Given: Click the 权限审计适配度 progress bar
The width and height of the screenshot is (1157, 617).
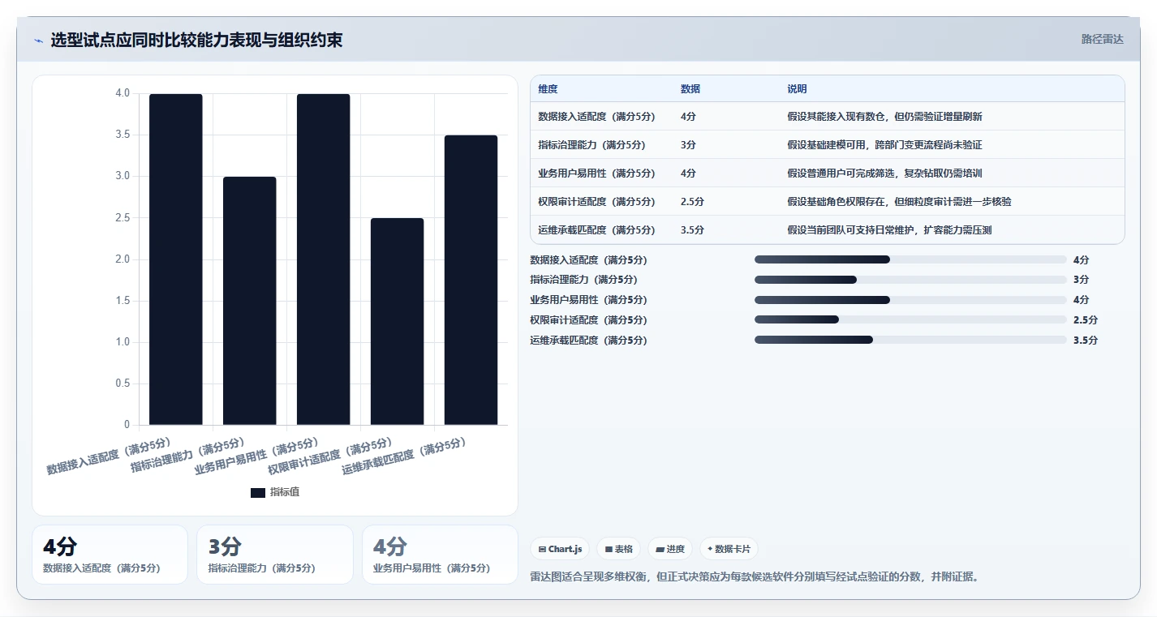Looking at the screenshot, I should pos(910,320).
